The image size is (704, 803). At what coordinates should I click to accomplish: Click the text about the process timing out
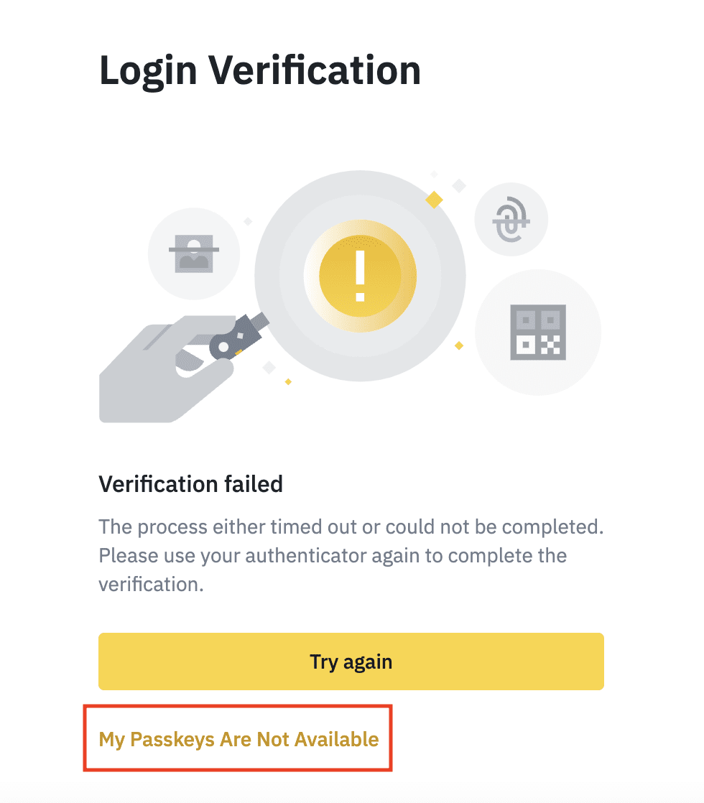(x=351, y=526)
